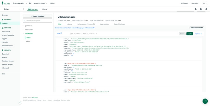Click search magnifier in namespaces box
The width and height of the screenshot is (210, 106).
pyautogui.click(x=25, y=21)
